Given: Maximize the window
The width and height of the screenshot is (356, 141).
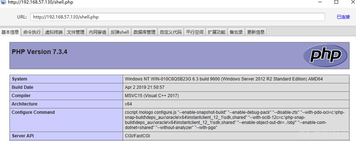Looking at the screenshot, I should coord(336,2).
